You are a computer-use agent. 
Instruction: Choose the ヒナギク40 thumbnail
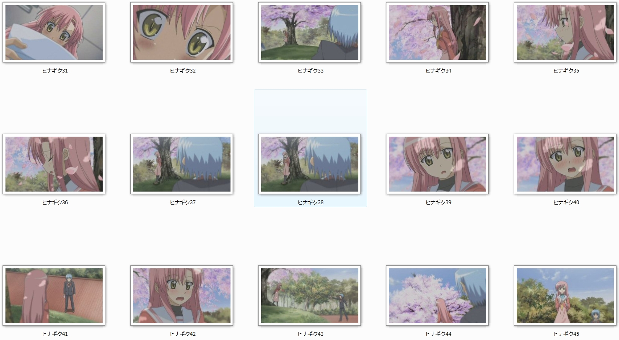[x=565, y=164]
